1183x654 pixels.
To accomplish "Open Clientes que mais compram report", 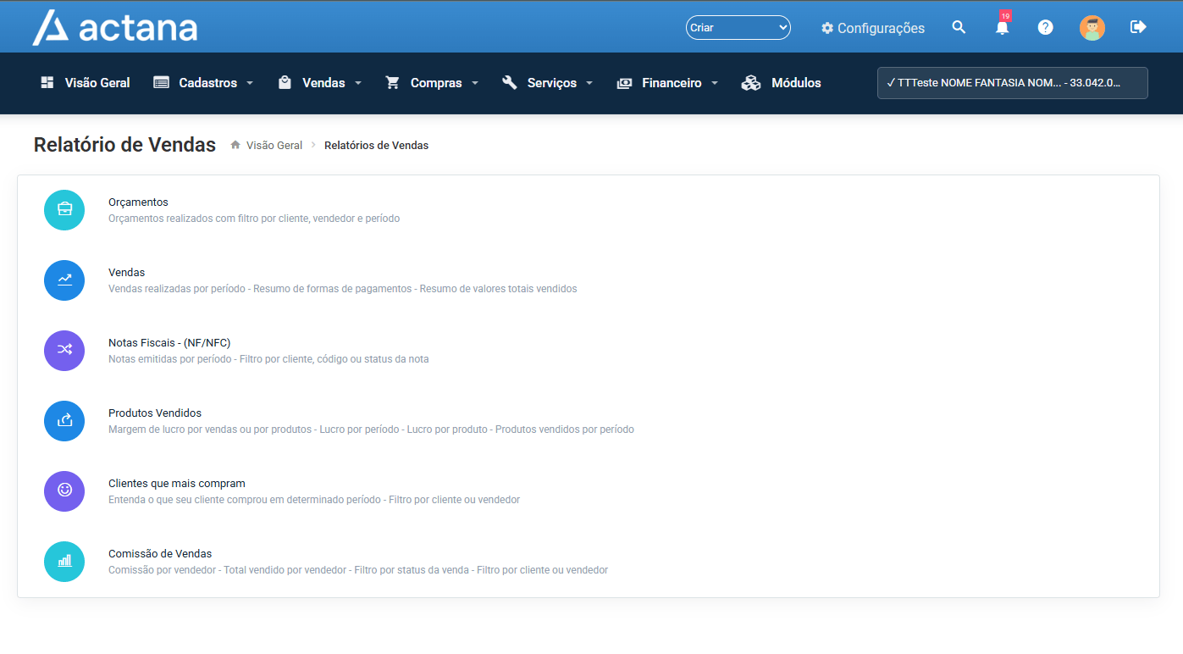I will point(177,484).
